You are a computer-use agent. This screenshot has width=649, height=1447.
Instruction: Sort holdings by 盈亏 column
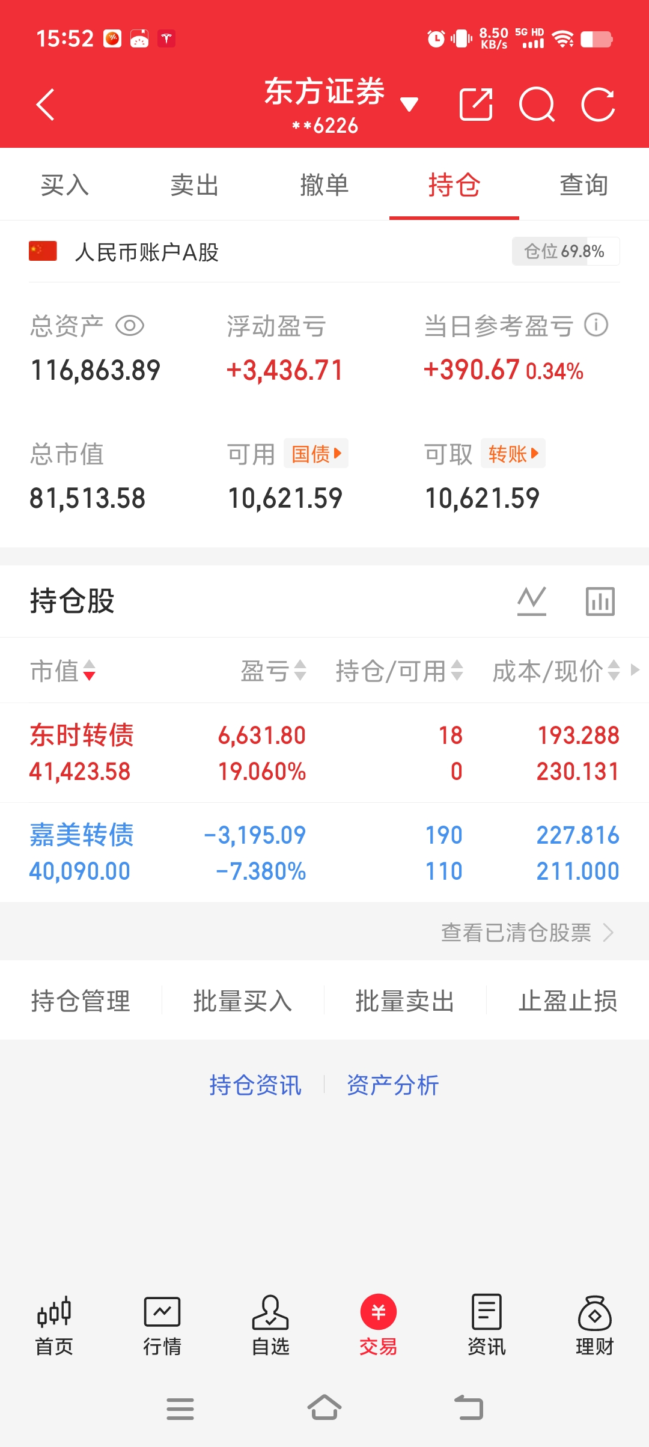(x=274, y=671)
